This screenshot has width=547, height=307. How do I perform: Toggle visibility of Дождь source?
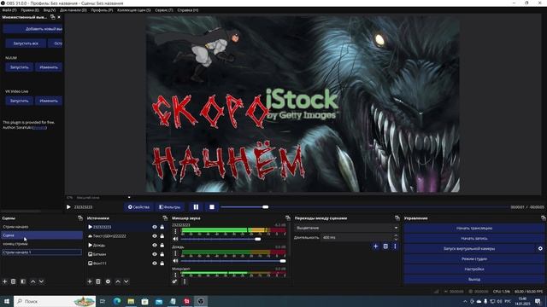coord(155,245)
